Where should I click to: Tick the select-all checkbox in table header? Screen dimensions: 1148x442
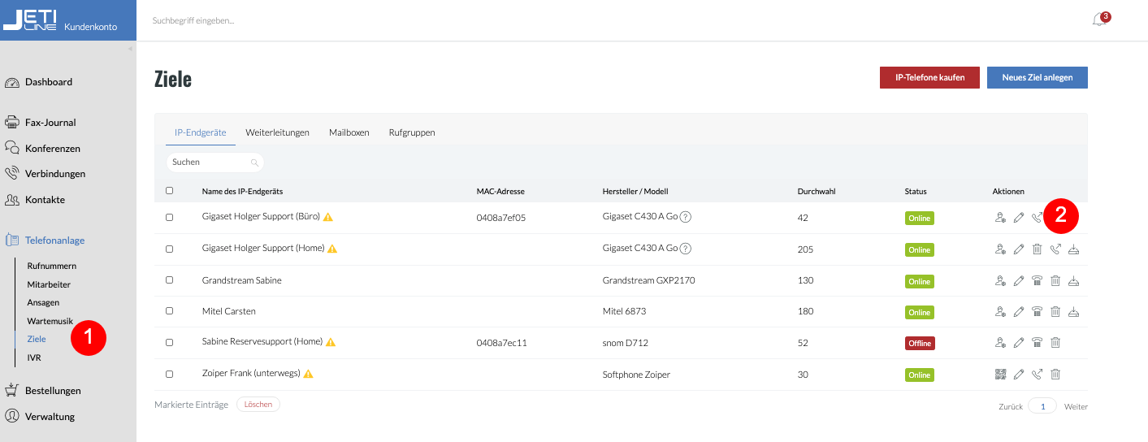click(169, 191)
